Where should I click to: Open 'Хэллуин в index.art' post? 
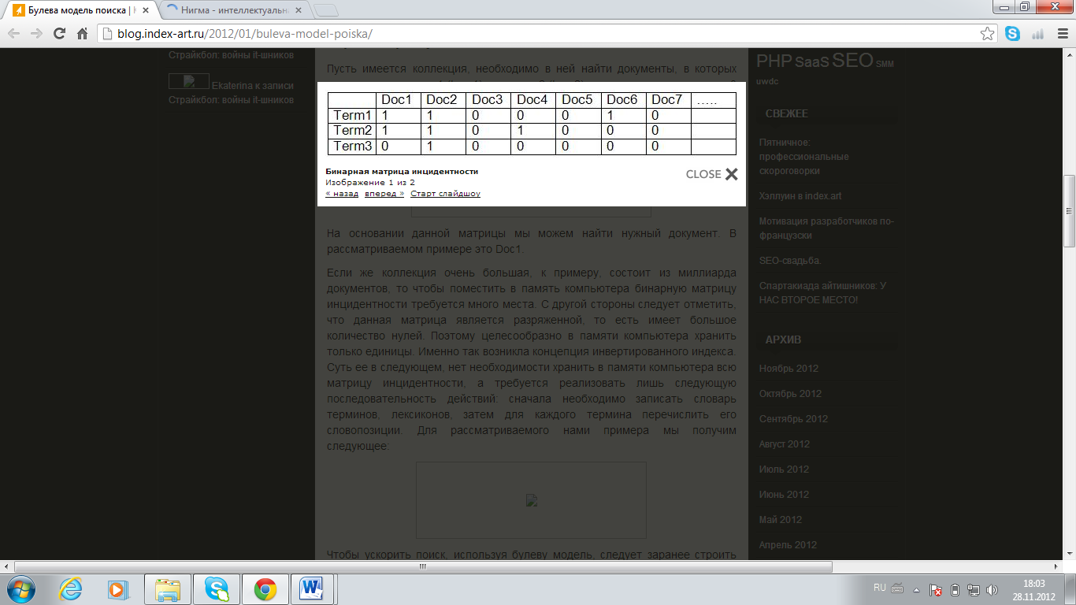point(800,195)
